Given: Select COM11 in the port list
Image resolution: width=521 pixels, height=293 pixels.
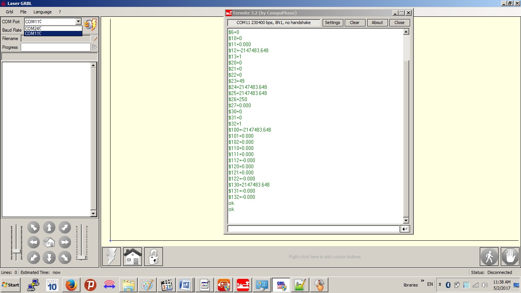Looking at the screenshot, I should click(x=53, y=33).
